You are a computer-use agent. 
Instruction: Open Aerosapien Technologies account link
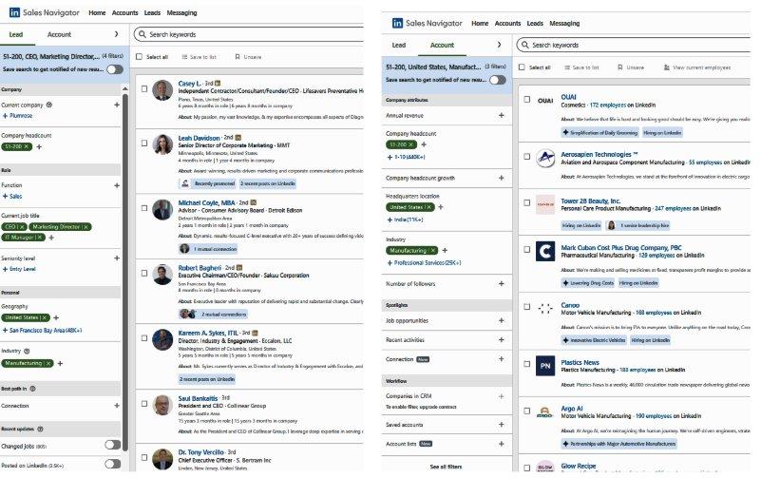pos(599,154)
